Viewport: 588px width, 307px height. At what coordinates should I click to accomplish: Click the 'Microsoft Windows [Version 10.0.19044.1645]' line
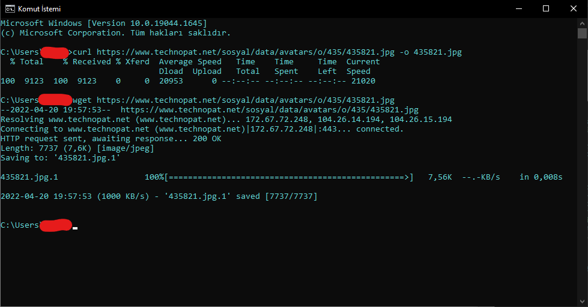coord(103,23)
